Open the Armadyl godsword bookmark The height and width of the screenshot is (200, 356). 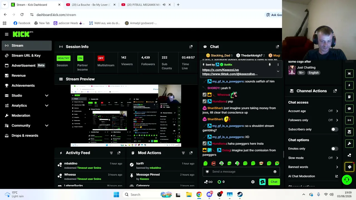[141, 23]
